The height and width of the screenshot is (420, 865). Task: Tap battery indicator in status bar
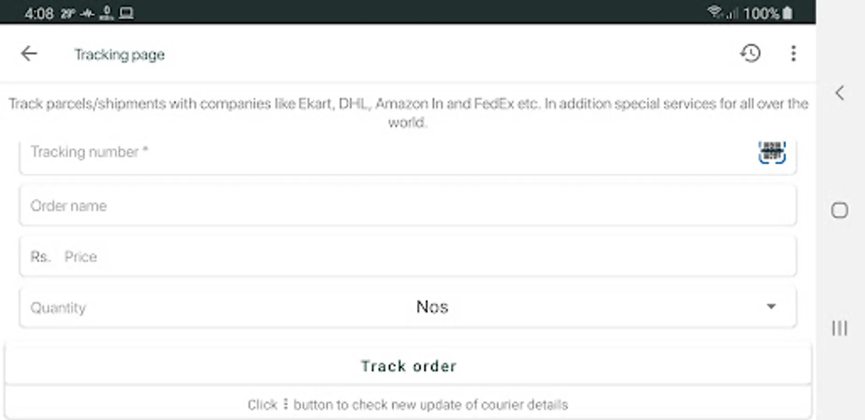(x=787, y=13)
